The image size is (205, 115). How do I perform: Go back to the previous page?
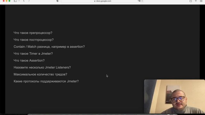[x=24, y=1]
